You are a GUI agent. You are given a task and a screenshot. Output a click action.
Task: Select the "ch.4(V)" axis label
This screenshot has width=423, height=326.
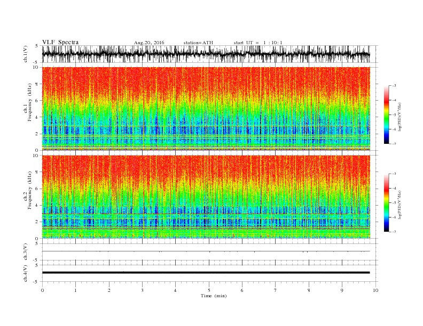(x=26, y=273)
